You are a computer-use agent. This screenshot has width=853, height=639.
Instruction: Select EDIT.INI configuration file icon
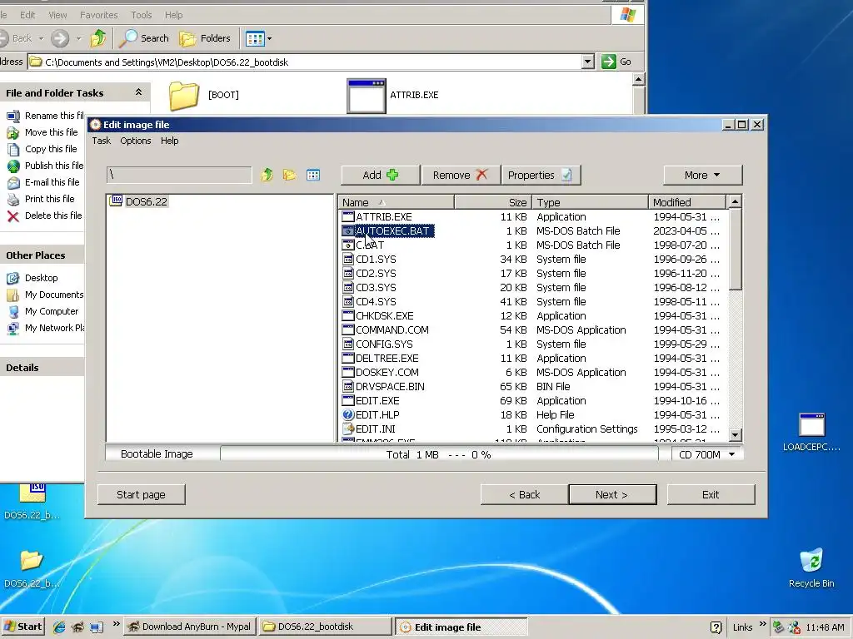[348, 428]
